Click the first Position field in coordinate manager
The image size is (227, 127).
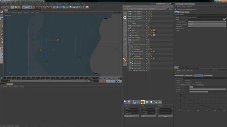coord(132,109)
